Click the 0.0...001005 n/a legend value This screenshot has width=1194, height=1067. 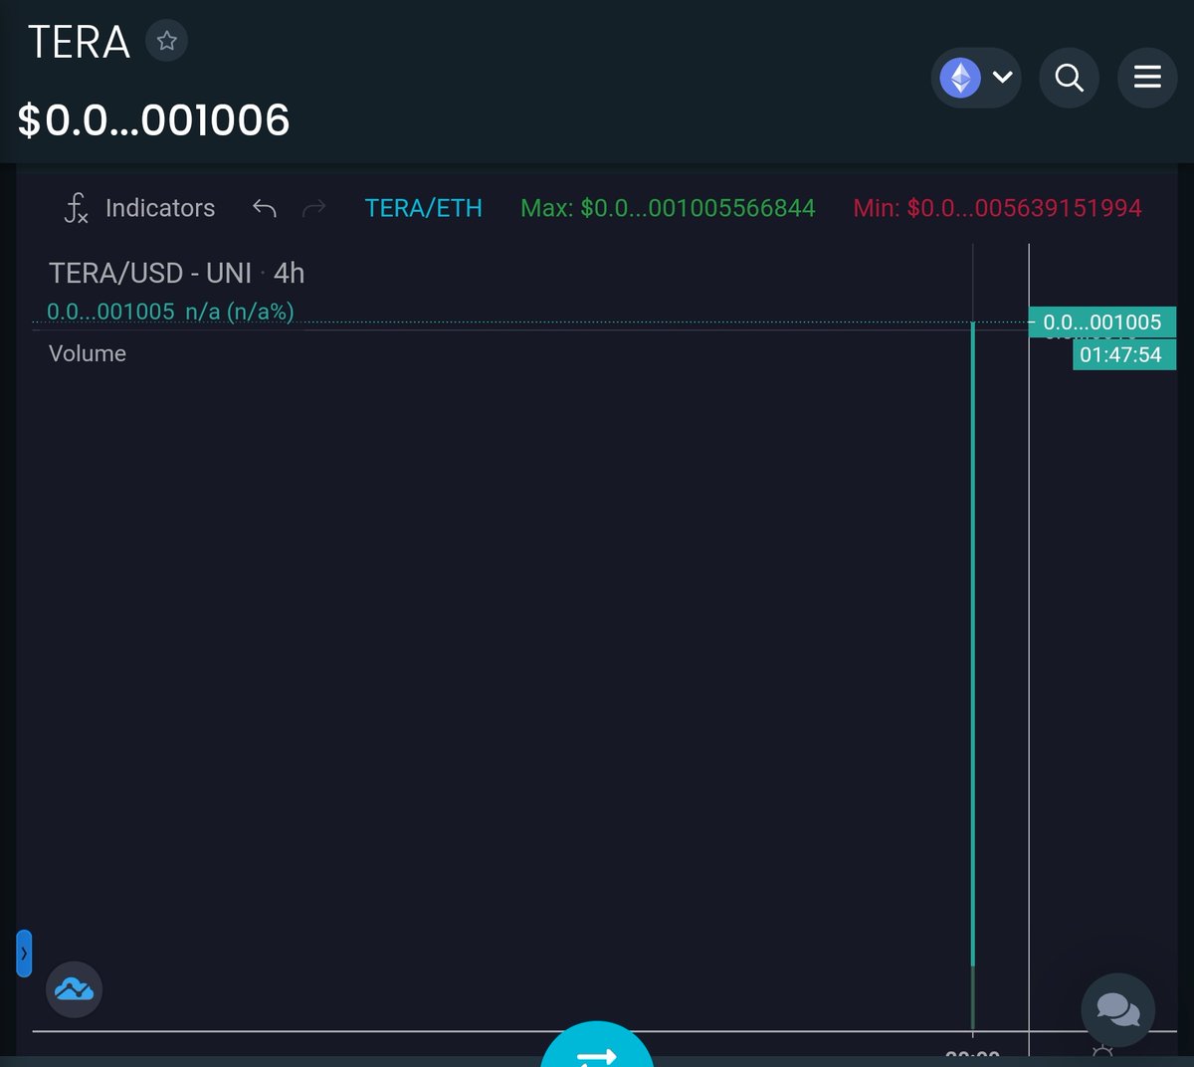click(x=170, y=312)
